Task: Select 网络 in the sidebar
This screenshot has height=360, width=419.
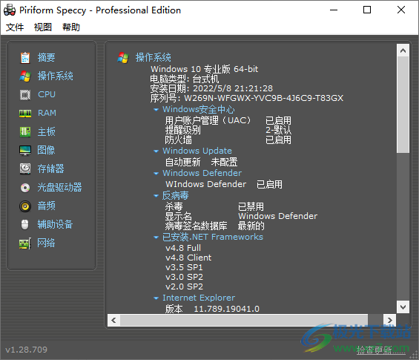Action: click(x=46, y=243)
